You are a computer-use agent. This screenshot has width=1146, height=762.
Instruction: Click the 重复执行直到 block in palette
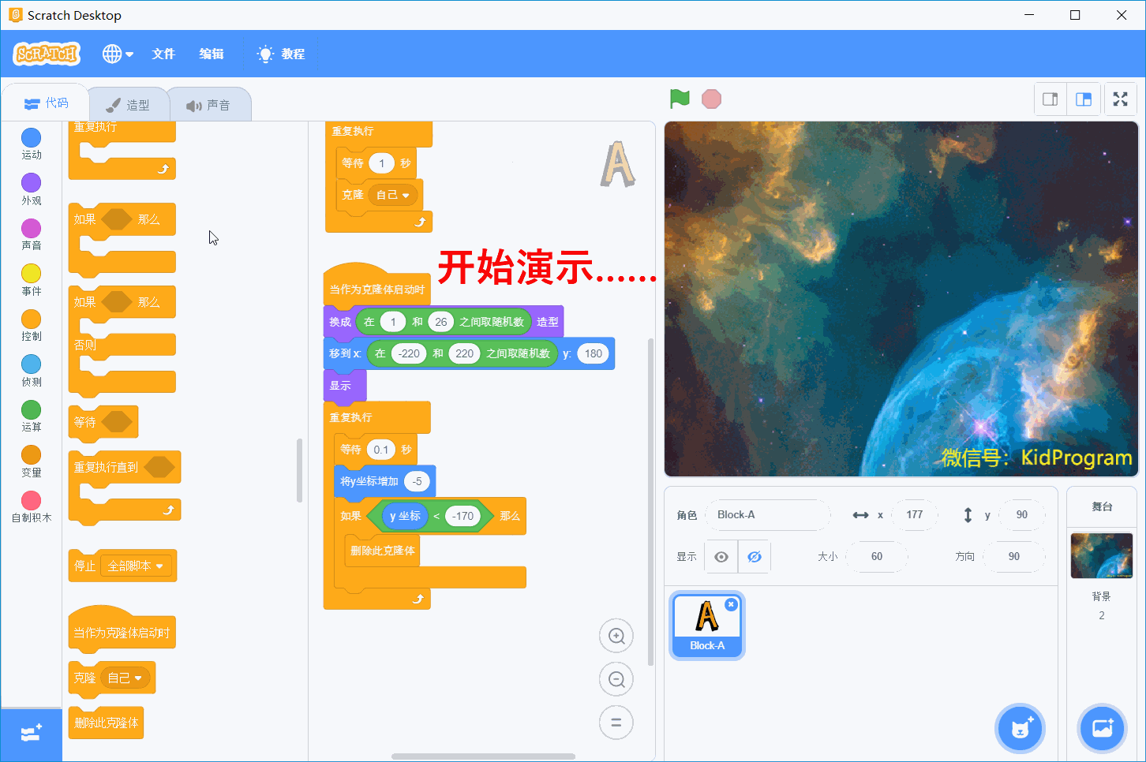coord(125,468)
